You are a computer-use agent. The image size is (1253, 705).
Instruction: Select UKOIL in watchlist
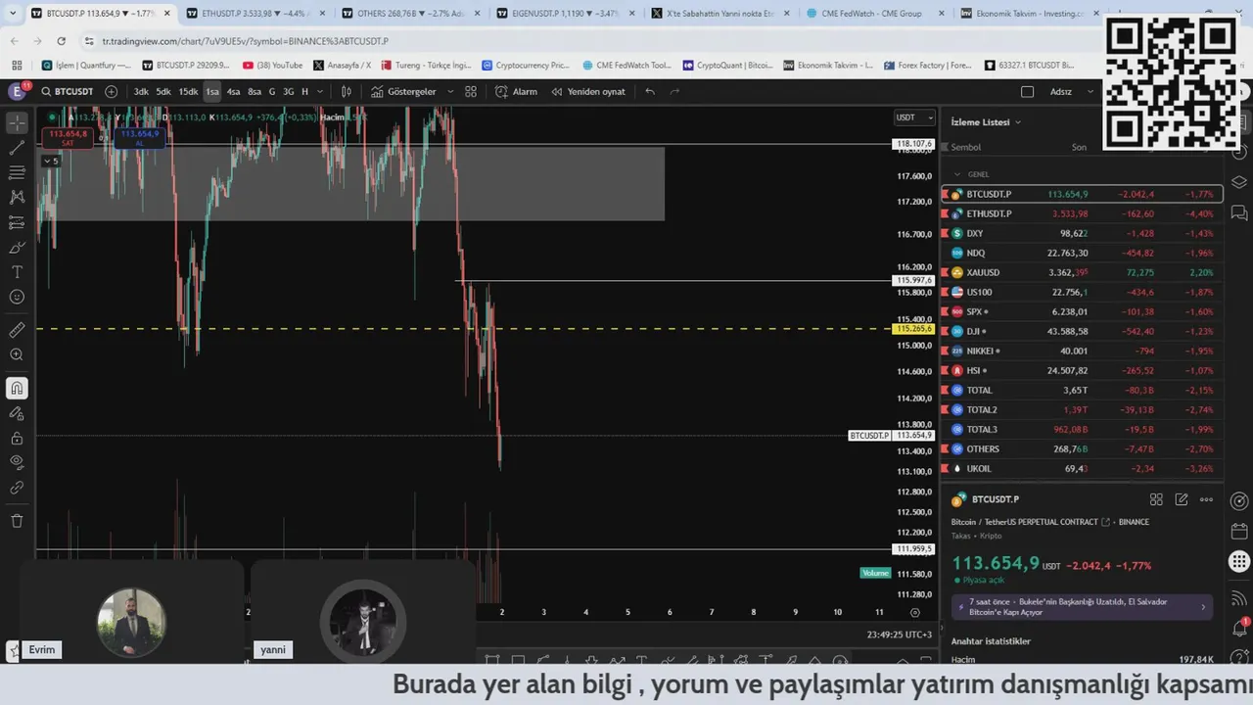pos(1082,468)
